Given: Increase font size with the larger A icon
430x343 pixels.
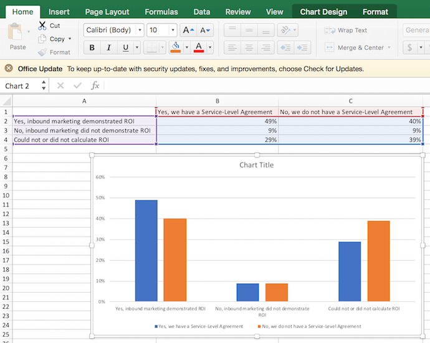Looking at the screenshot, I should [x=188, y=30].
